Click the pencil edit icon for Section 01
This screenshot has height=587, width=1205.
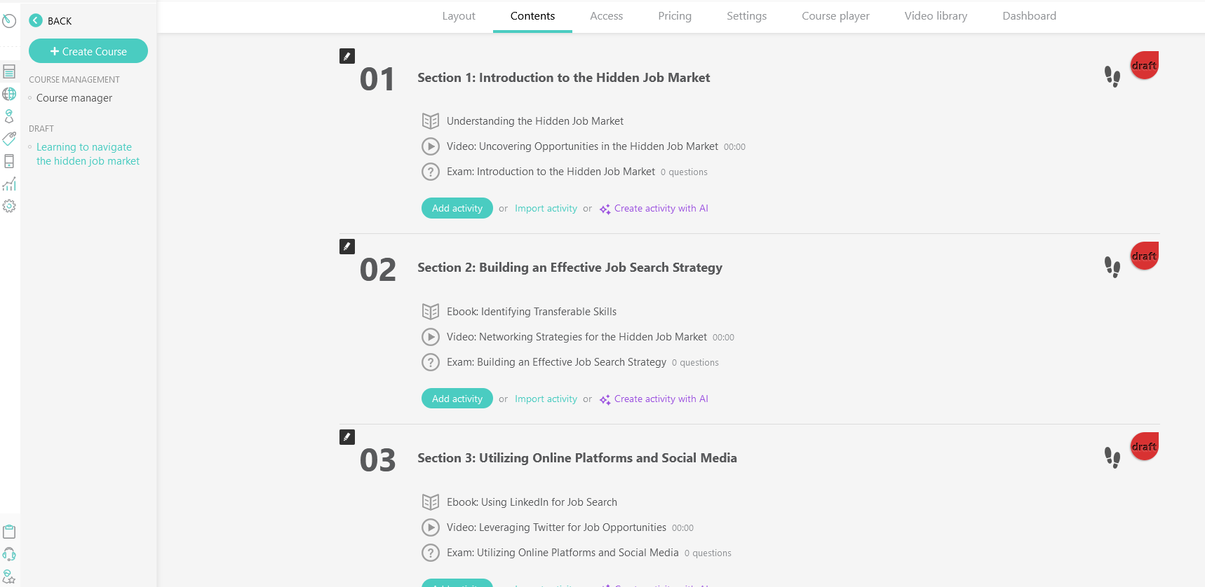coord(347,56)
